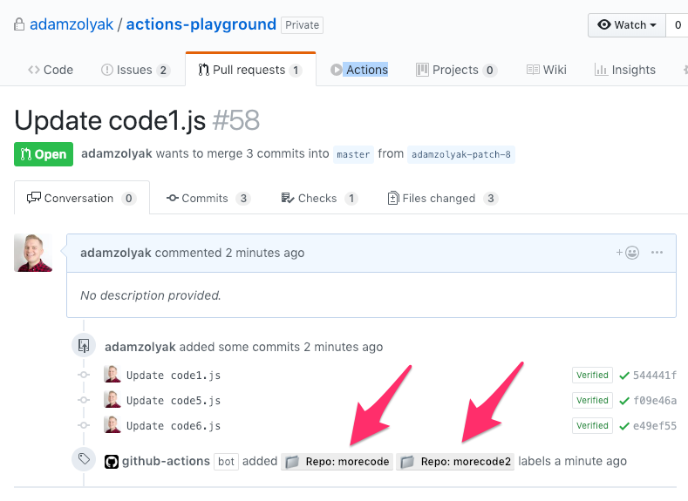Click the Open pull request status badge
The width and height of the screenshot is (688, 501).
tap(44, 154)
